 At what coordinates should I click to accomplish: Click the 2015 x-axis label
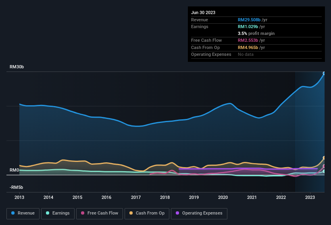coord(77,197)
